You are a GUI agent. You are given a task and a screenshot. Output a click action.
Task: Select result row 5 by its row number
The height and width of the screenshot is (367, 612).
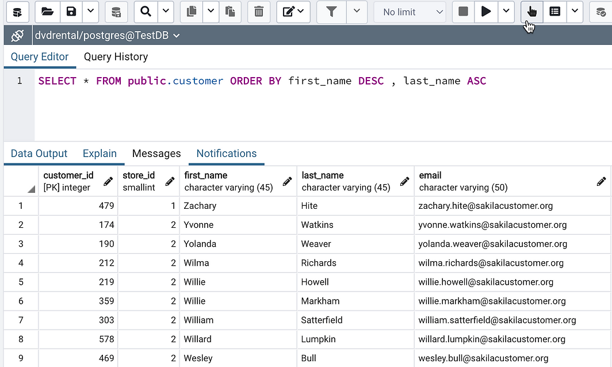tap(21, 282)
